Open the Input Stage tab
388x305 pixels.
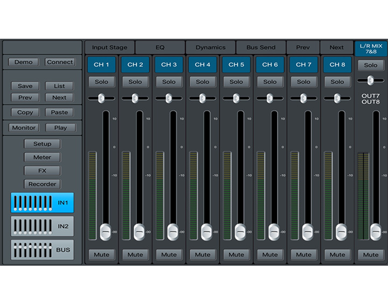109,47
